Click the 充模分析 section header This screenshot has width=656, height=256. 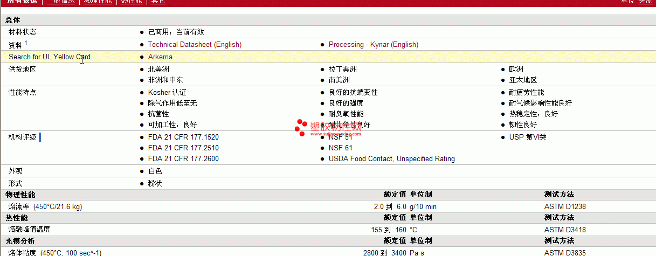(x=20, y=240)
